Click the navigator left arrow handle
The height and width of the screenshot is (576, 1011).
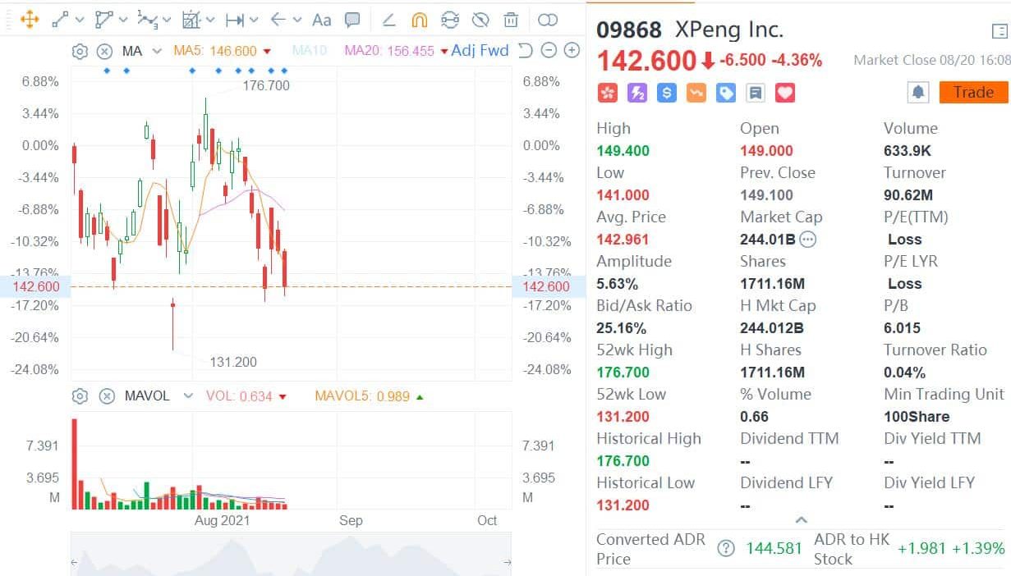pos(75,562)
